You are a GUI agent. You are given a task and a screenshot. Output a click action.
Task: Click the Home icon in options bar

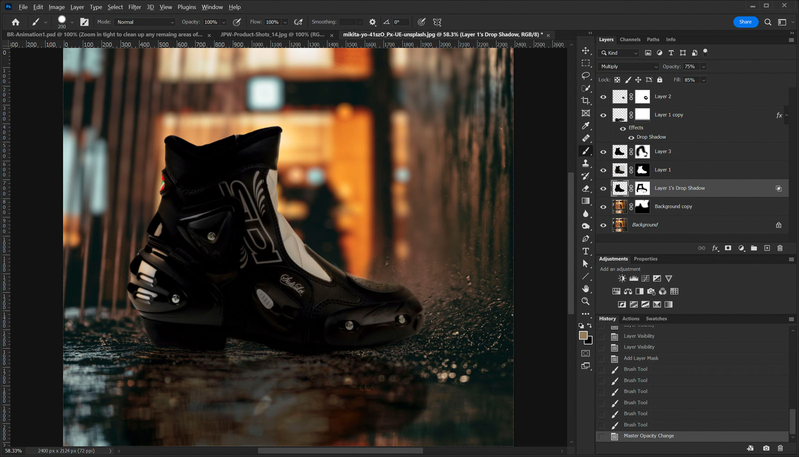[15, 22]
